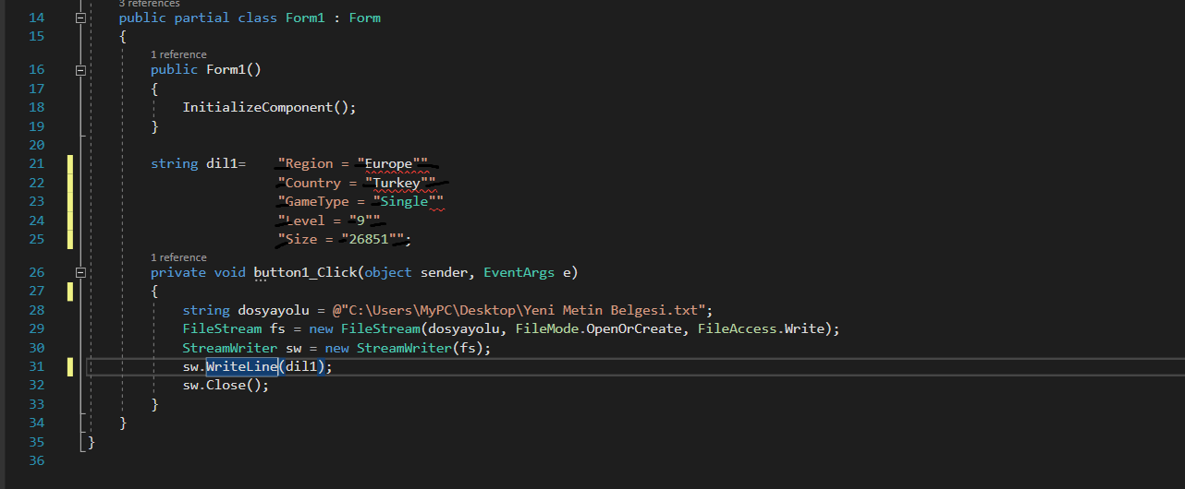Click the Region key text on line 21
The image size is (1185, 489).
coord(309,163)
